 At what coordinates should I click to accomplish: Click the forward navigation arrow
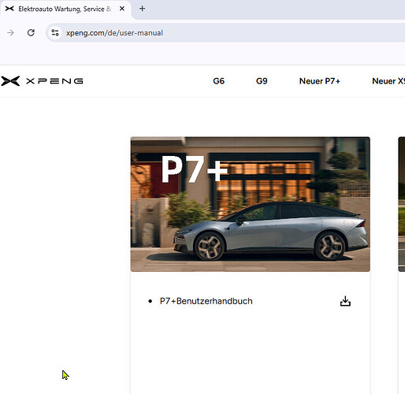coord(11,33)
